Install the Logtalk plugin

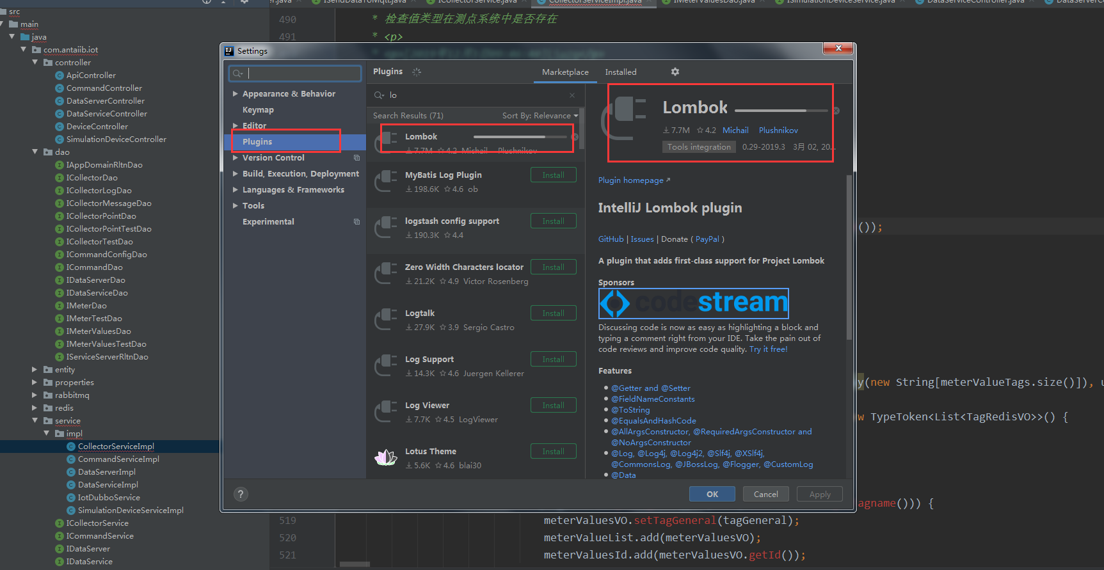(554, 313)
